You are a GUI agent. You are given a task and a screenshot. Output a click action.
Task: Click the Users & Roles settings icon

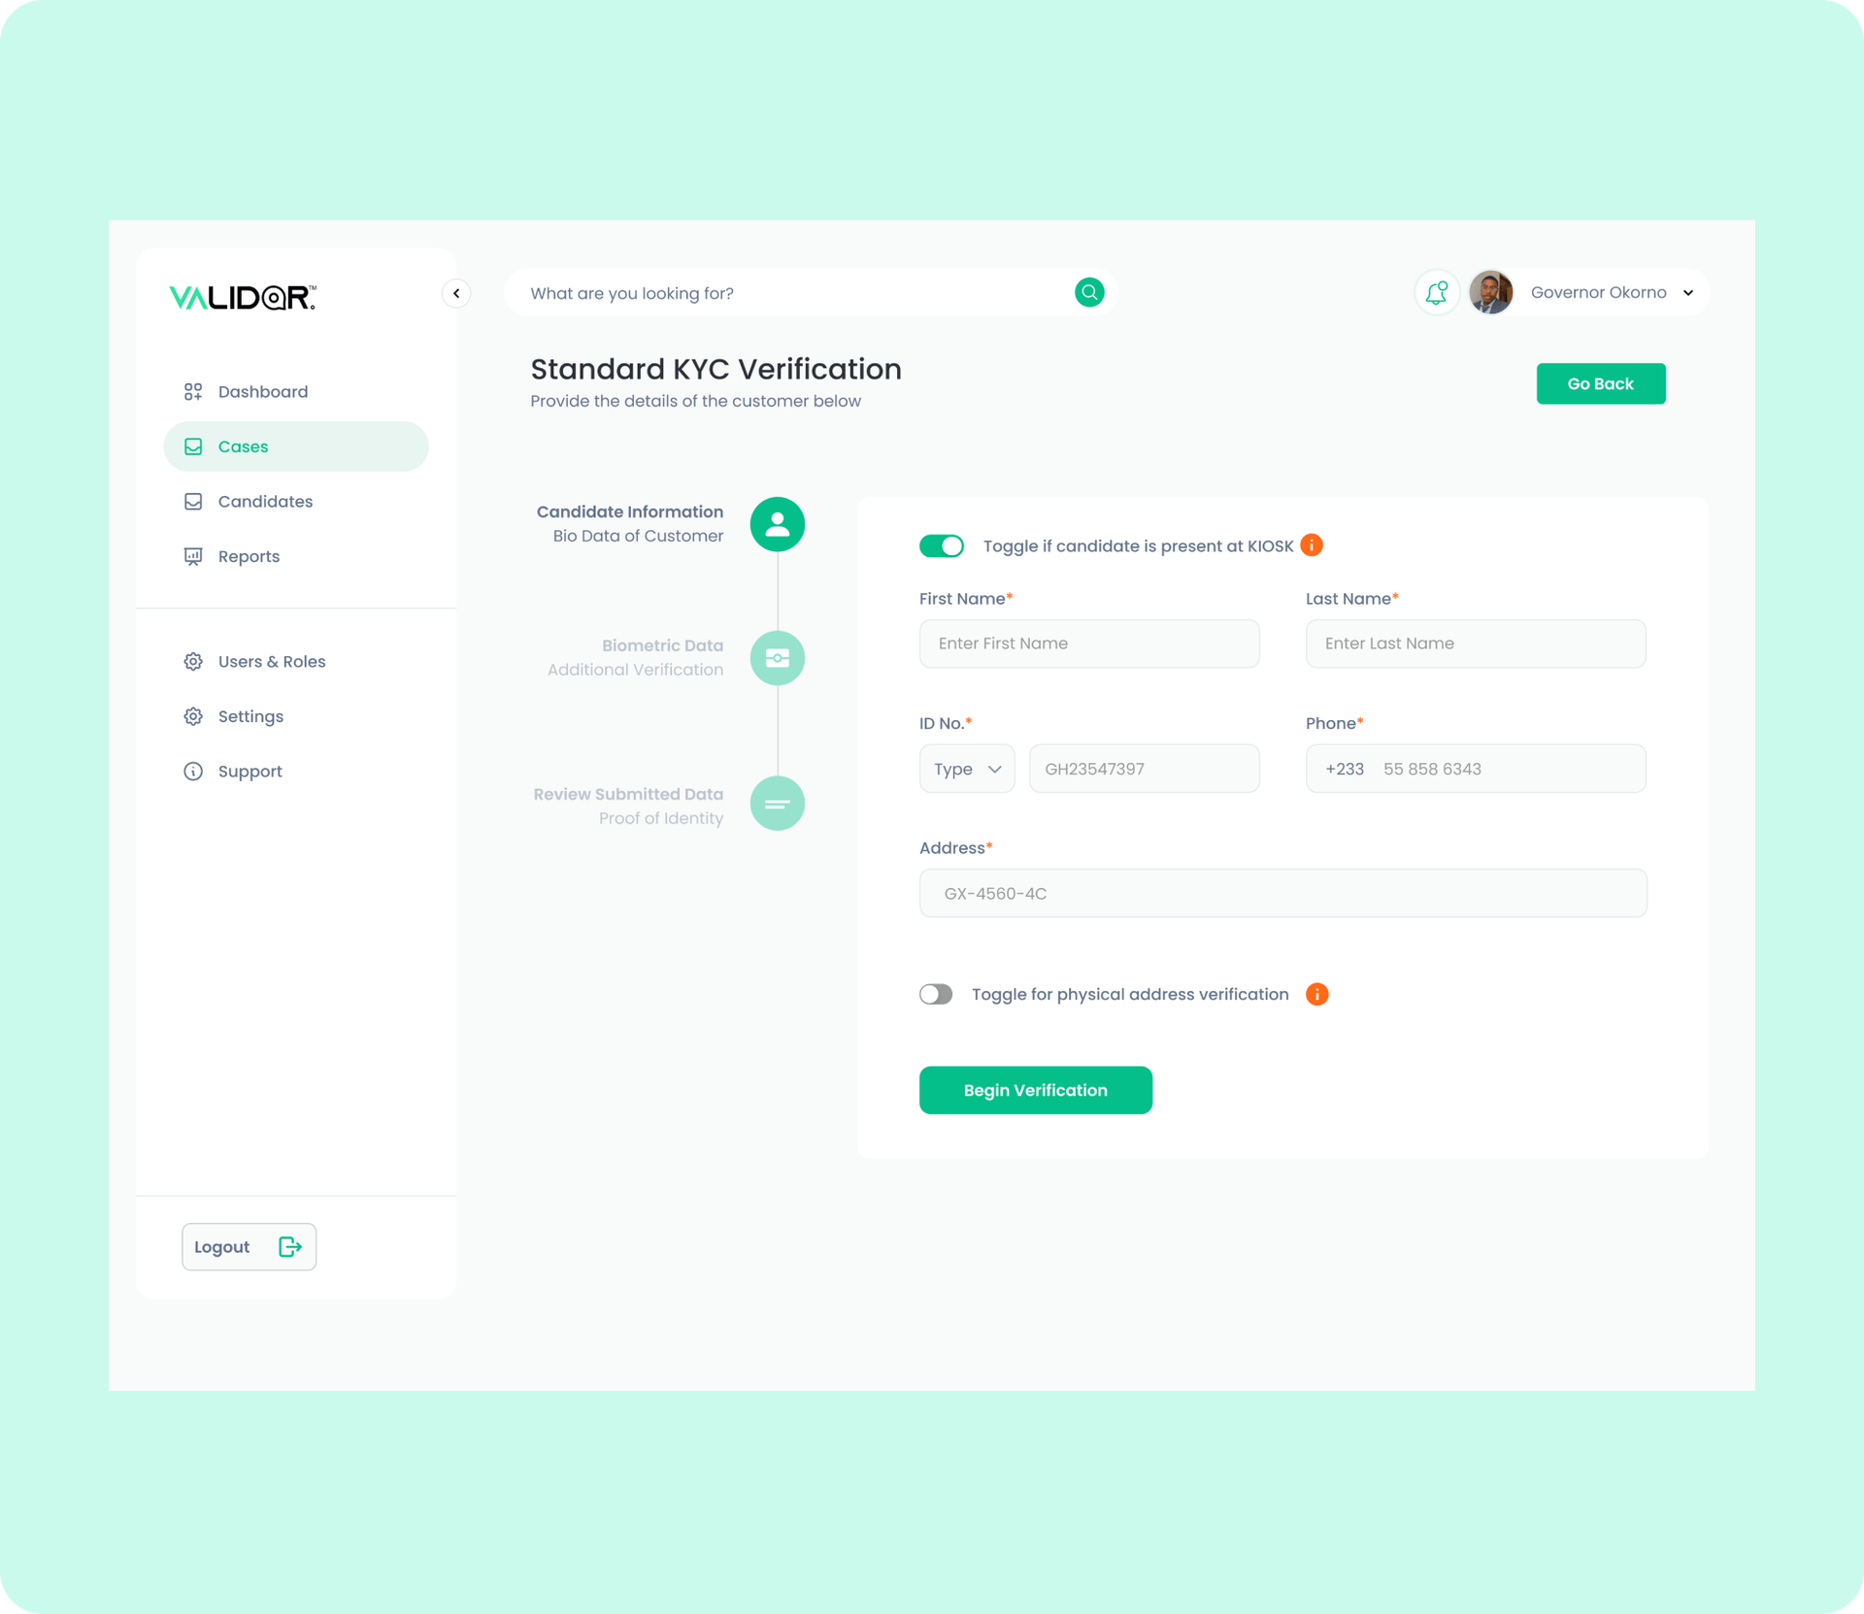pyautogui.click(x=192, y=661)
